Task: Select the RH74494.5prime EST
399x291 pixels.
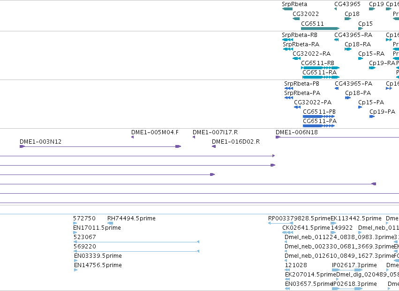Action: coord(110,223)
